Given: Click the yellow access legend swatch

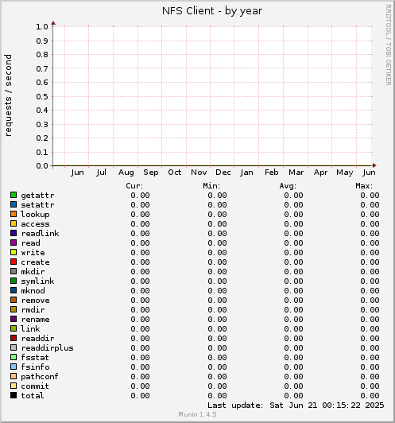Looking at the screenshot, I should tap(14, 223).
